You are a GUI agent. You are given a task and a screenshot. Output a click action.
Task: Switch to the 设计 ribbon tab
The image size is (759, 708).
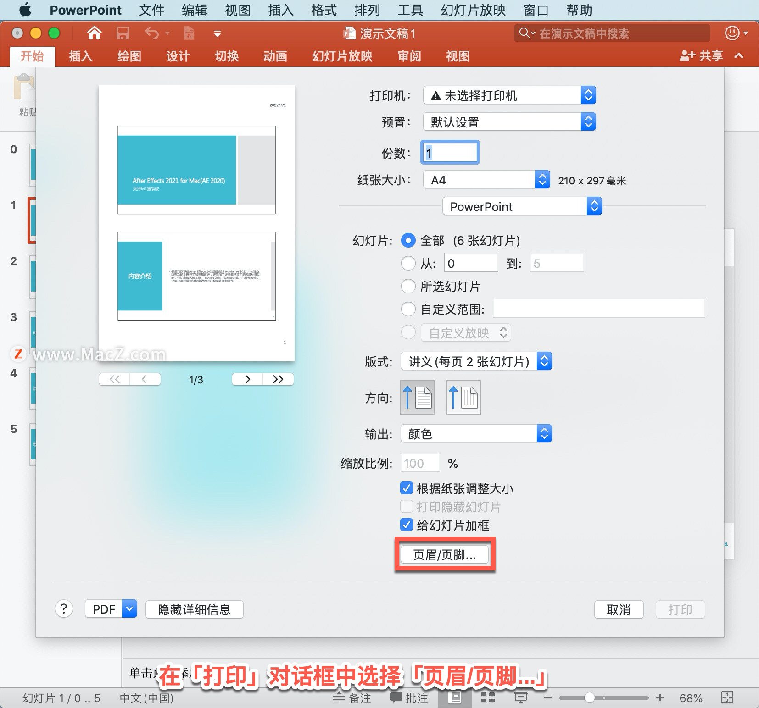tap(178, 56)
